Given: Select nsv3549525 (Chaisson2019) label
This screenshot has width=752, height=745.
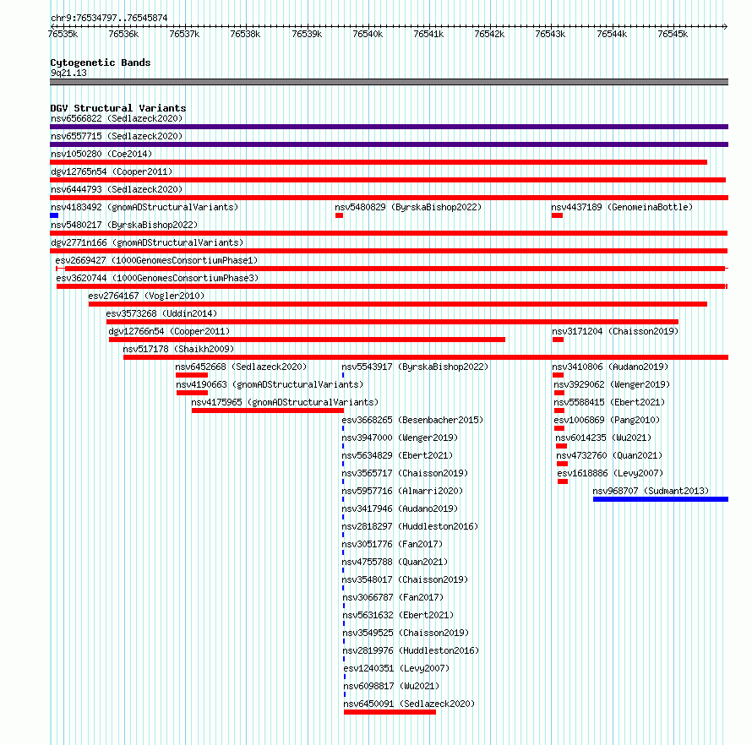Looking at the screenshot, I should pyautogui.click(x=406, y=633).
